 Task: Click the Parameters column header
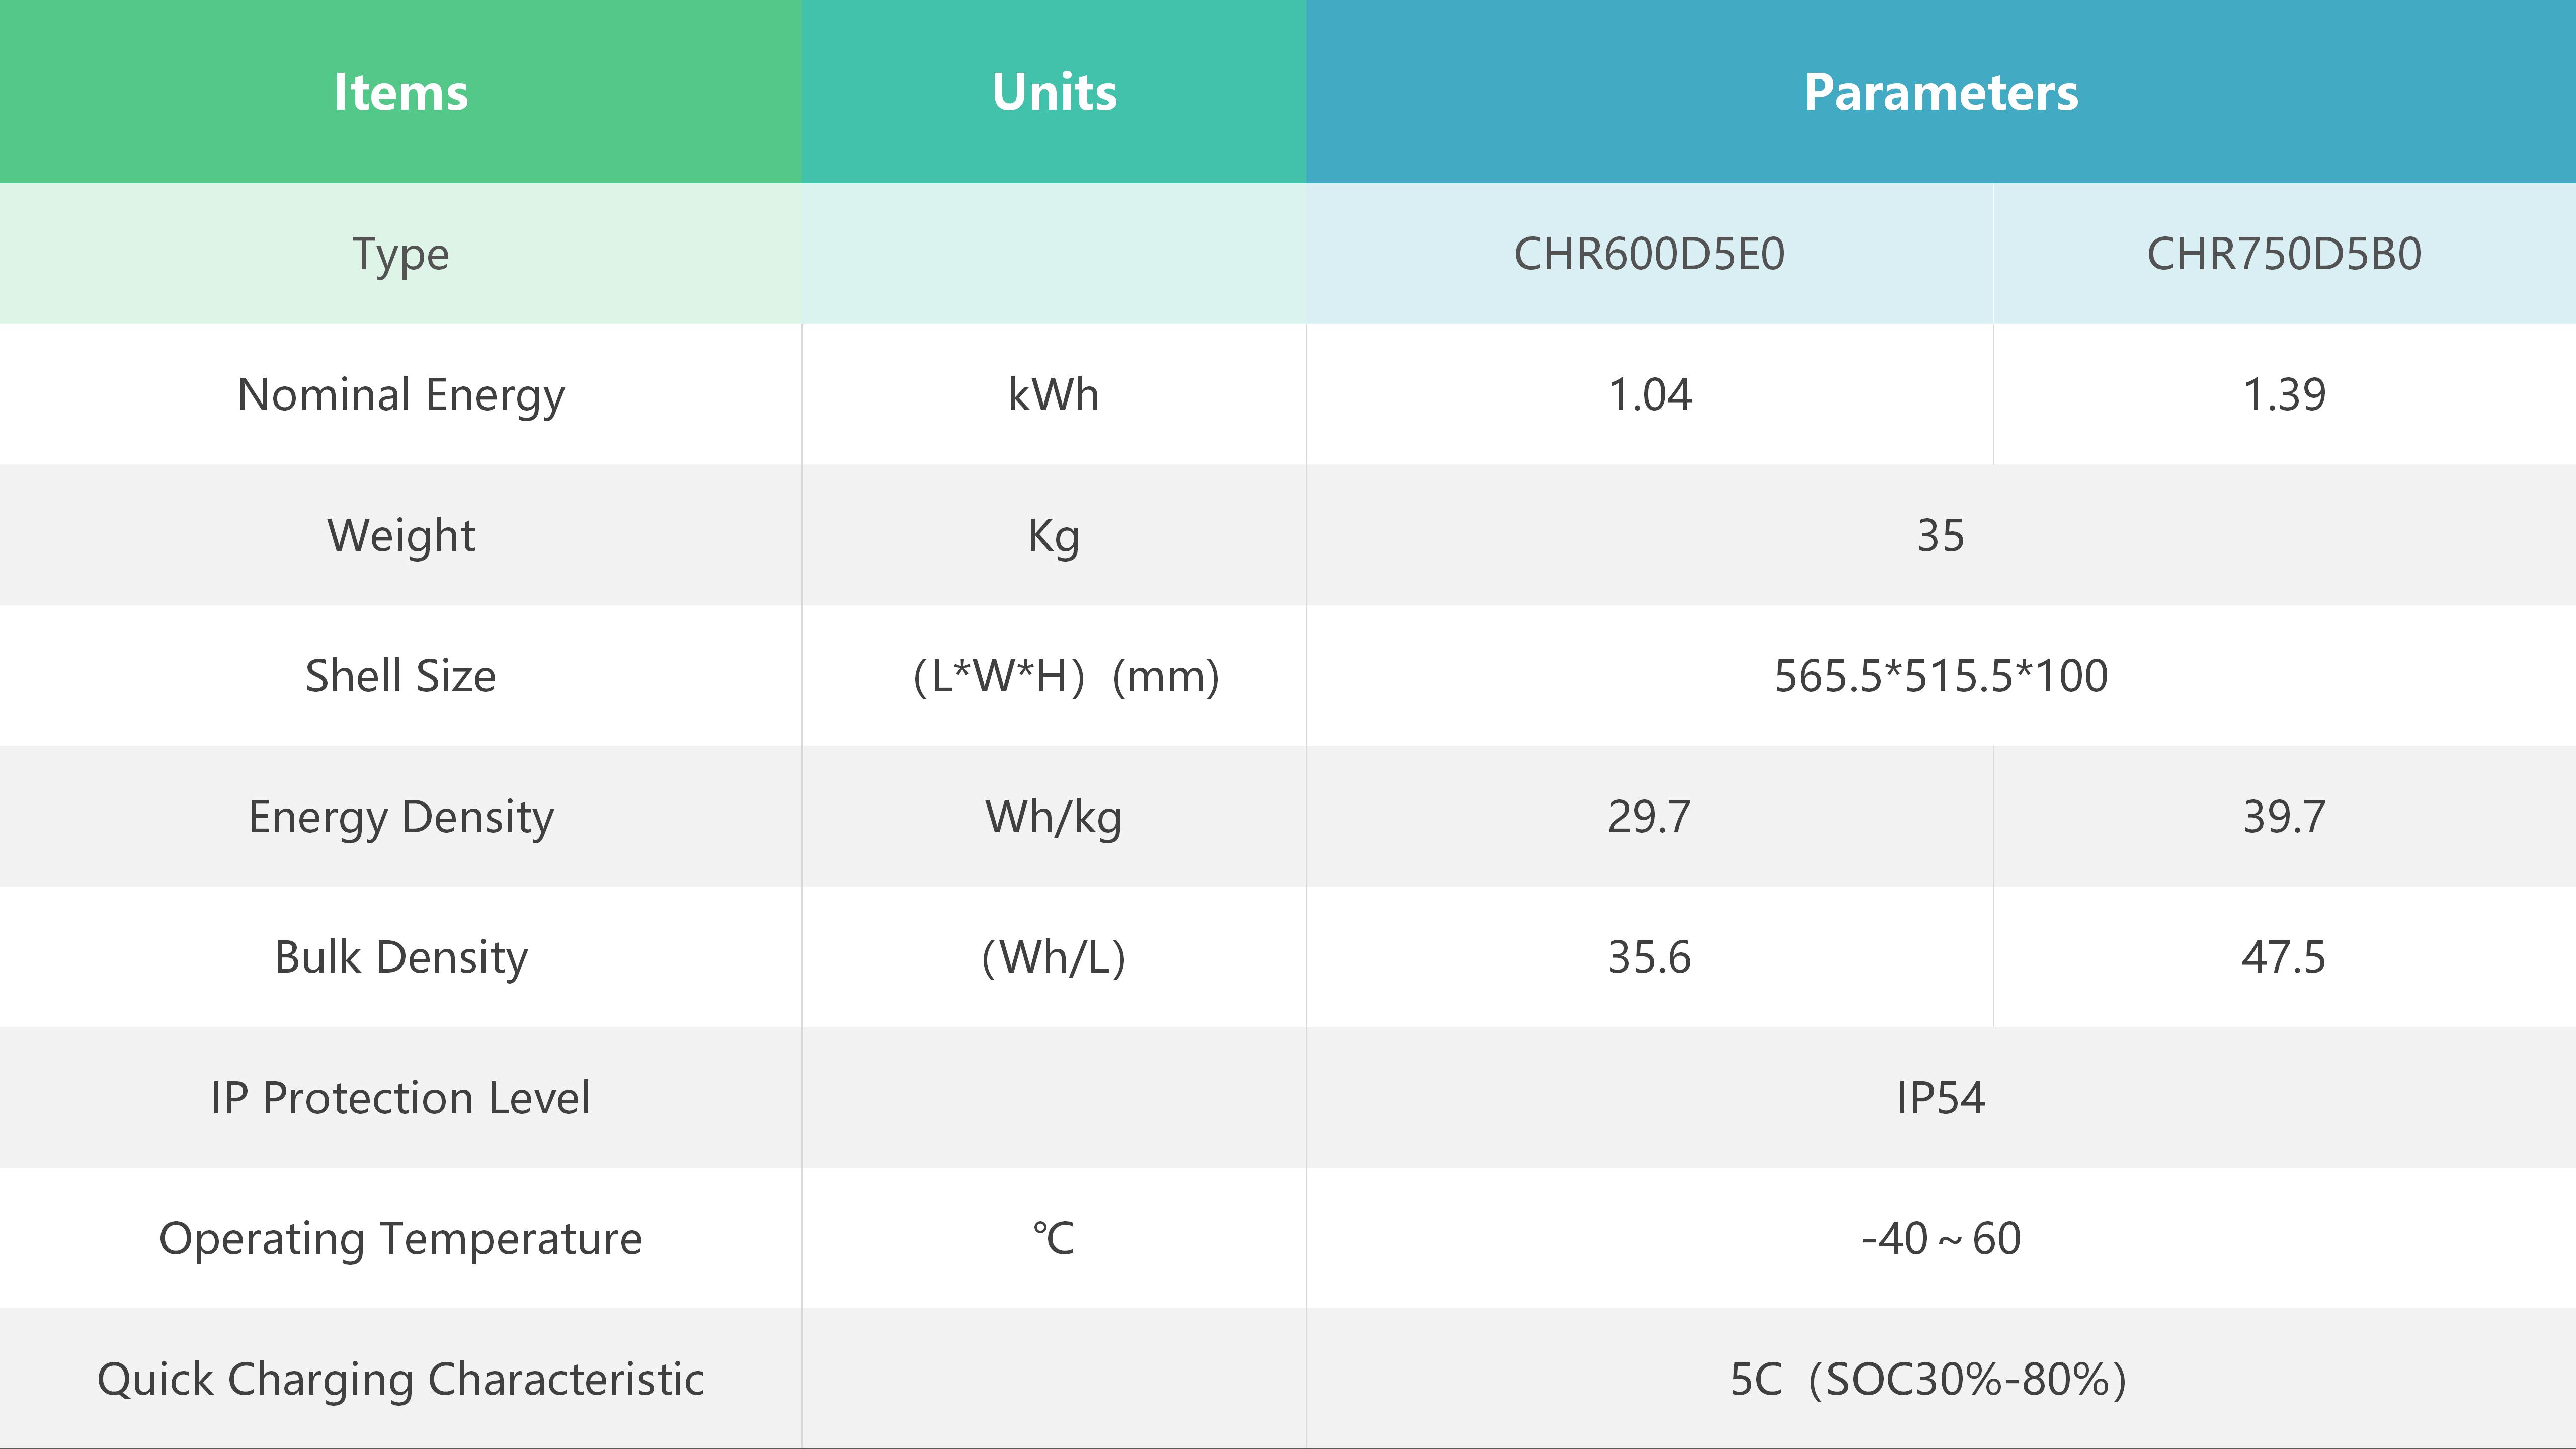[x=1940, y=92]
